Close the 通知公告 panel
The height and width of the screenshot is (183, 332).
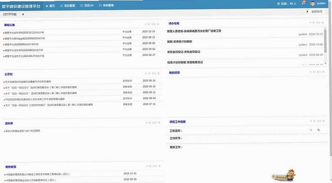click(158, 24)
